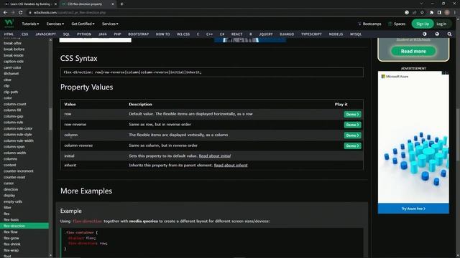Open flex-basis in the sidebar
Viewport: 460px width, 258px height.
pos(11,220)
